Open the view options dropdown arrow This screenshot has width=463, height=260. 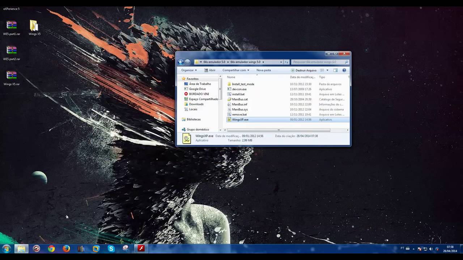tap(327, 70)
